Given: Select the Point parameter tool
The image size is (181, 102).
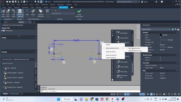Looking at the screenshot, I should click(27, 13).
